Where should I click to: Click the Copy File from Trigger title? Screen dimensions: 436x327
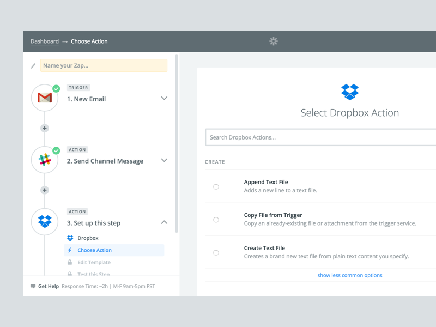273,215
